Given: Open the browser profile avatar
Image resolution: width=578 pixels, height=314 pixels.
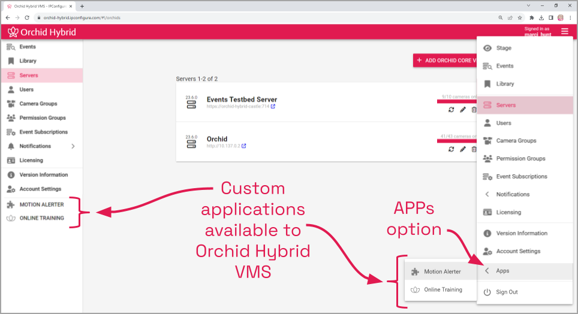Looking at the screenshot, I should pos(561,18).
